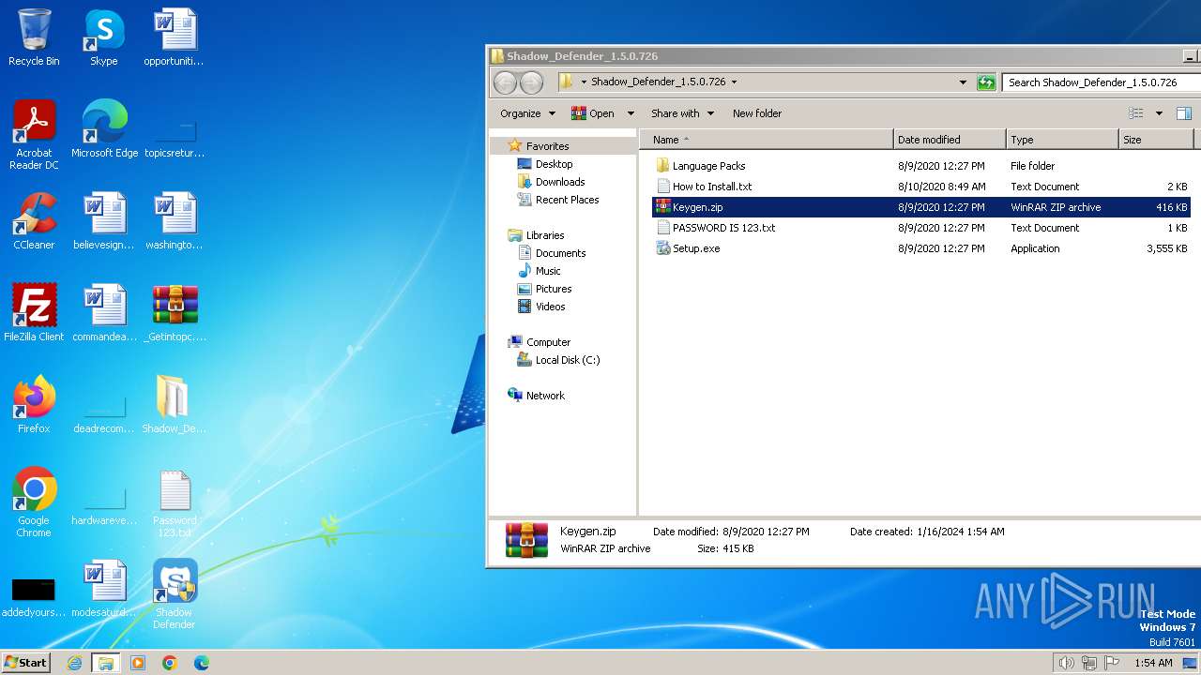Open Local Disk (C:) in navigation pane

[x=567, y=360]
